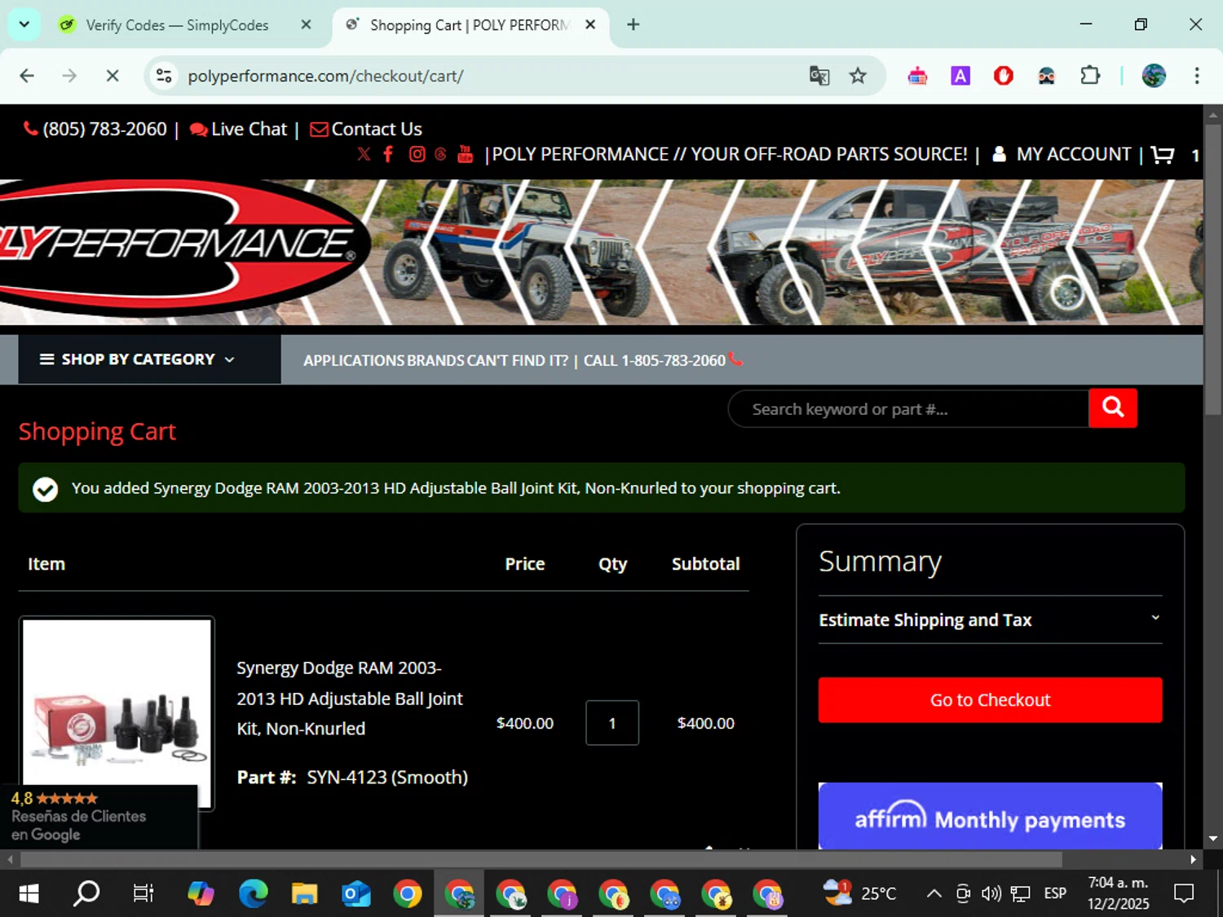Click the X (Twitter) social icon

pos(364,154)
